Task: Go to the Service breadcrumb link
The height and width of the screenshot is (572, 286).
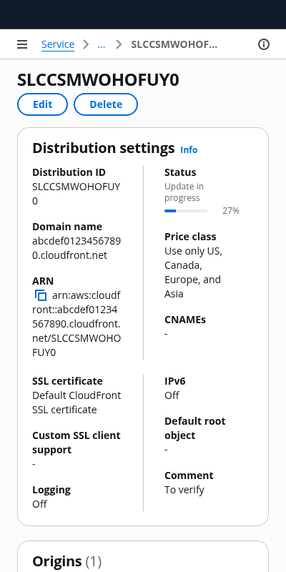Action: [58, 44]
